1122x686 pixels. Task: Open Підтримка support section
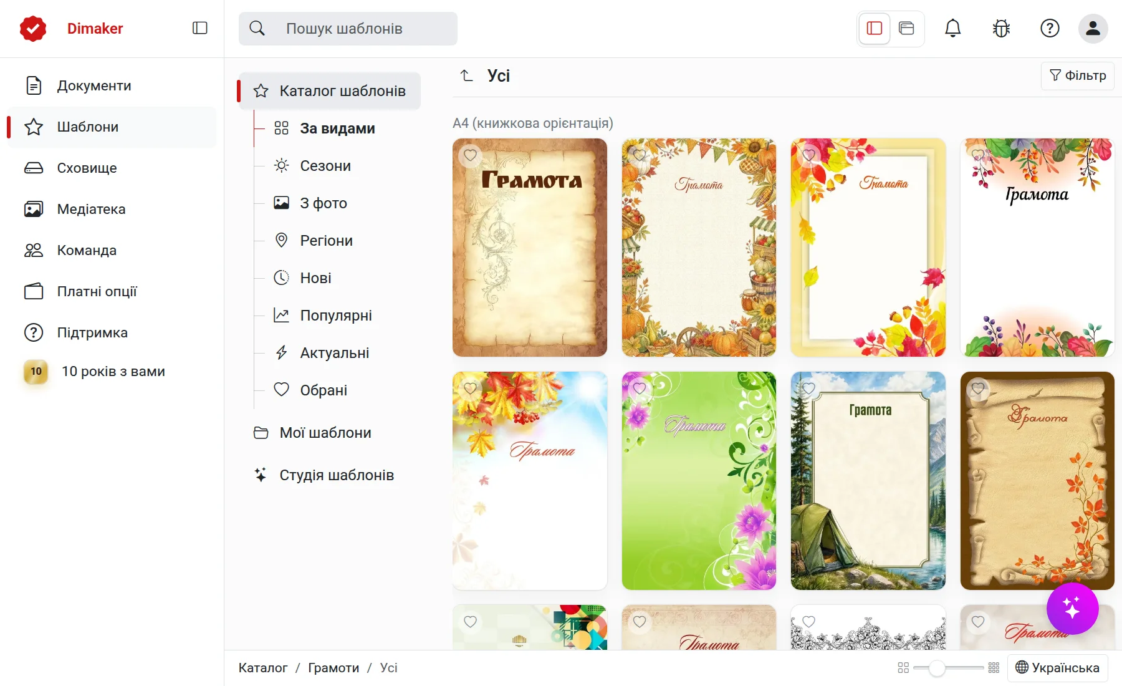tap(112, 332)
